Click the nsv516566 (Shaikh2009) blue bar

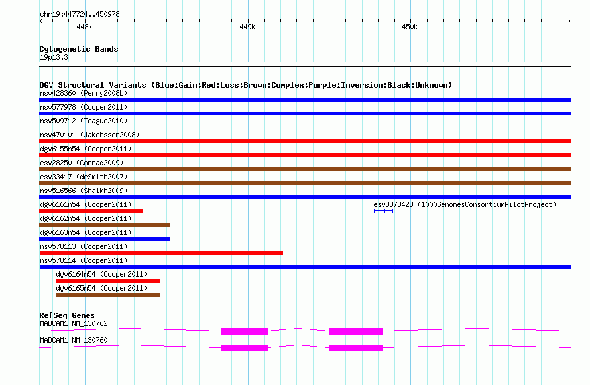coord(305,197)
